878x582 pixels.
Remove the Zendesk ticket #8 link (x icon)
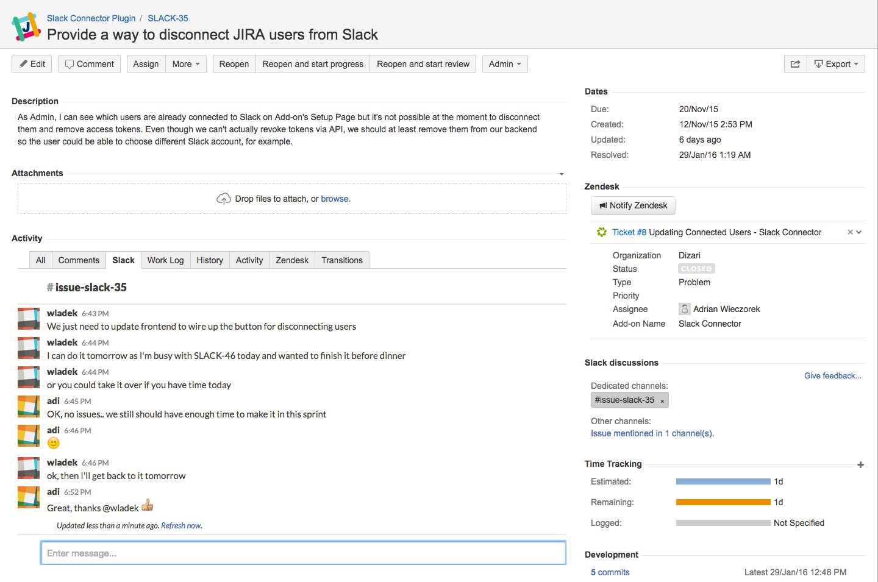[x=850, y=232]
